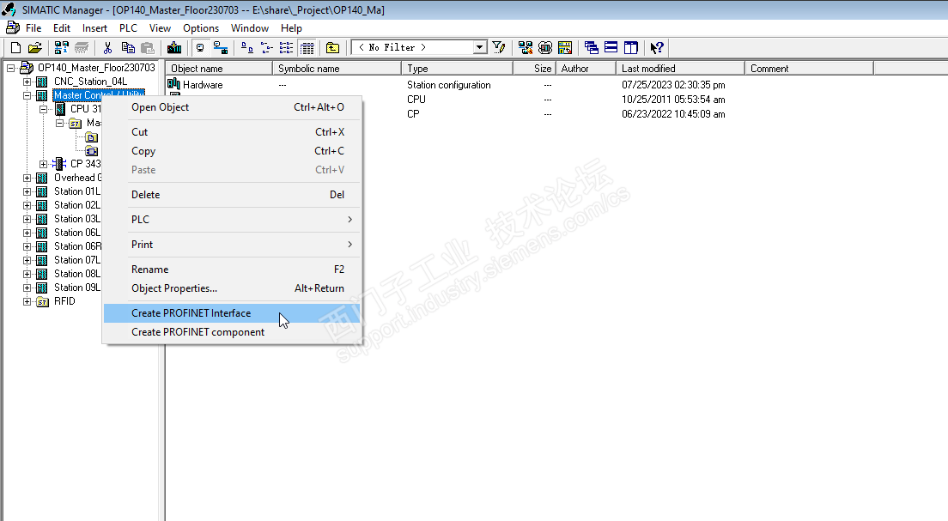Viewport: 948px width, 521px height.
Task: Choose Rename in context menu
Action: 232,269
